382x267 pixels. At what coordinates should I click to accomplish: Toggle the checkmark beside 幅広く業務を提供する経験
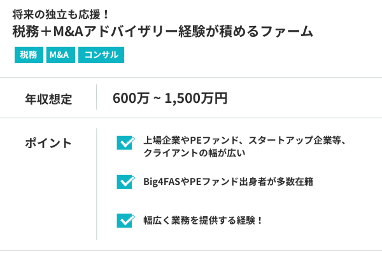(x=125, y=221)
